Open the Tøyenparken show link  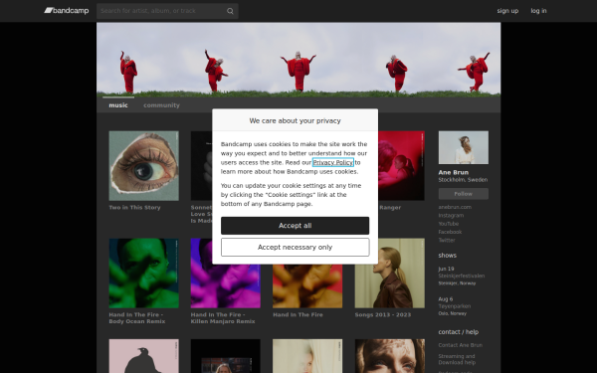click(x=455, y=306)
